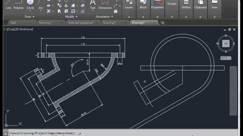
Task: Open the [2D Wireframe] visual style menu
Action: (x=24, y=29)
